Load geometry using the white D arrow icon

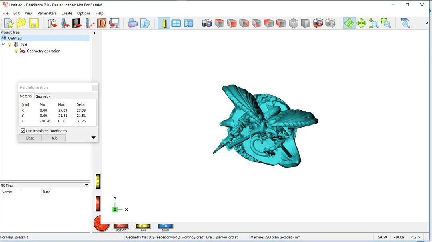[52, 23]
